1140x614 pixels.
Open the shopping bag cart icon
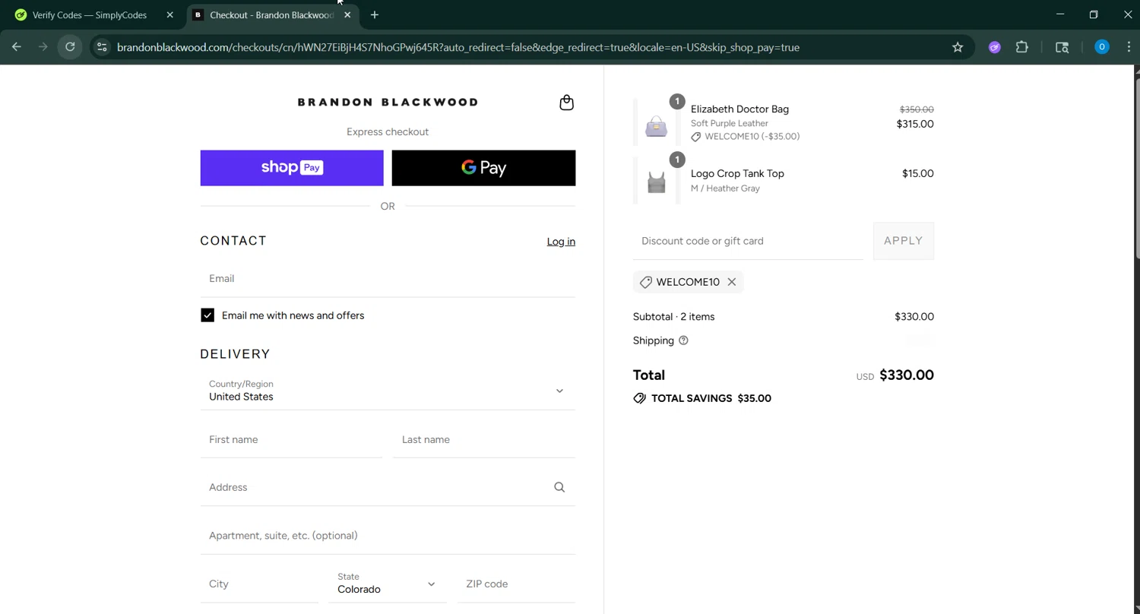566,103
